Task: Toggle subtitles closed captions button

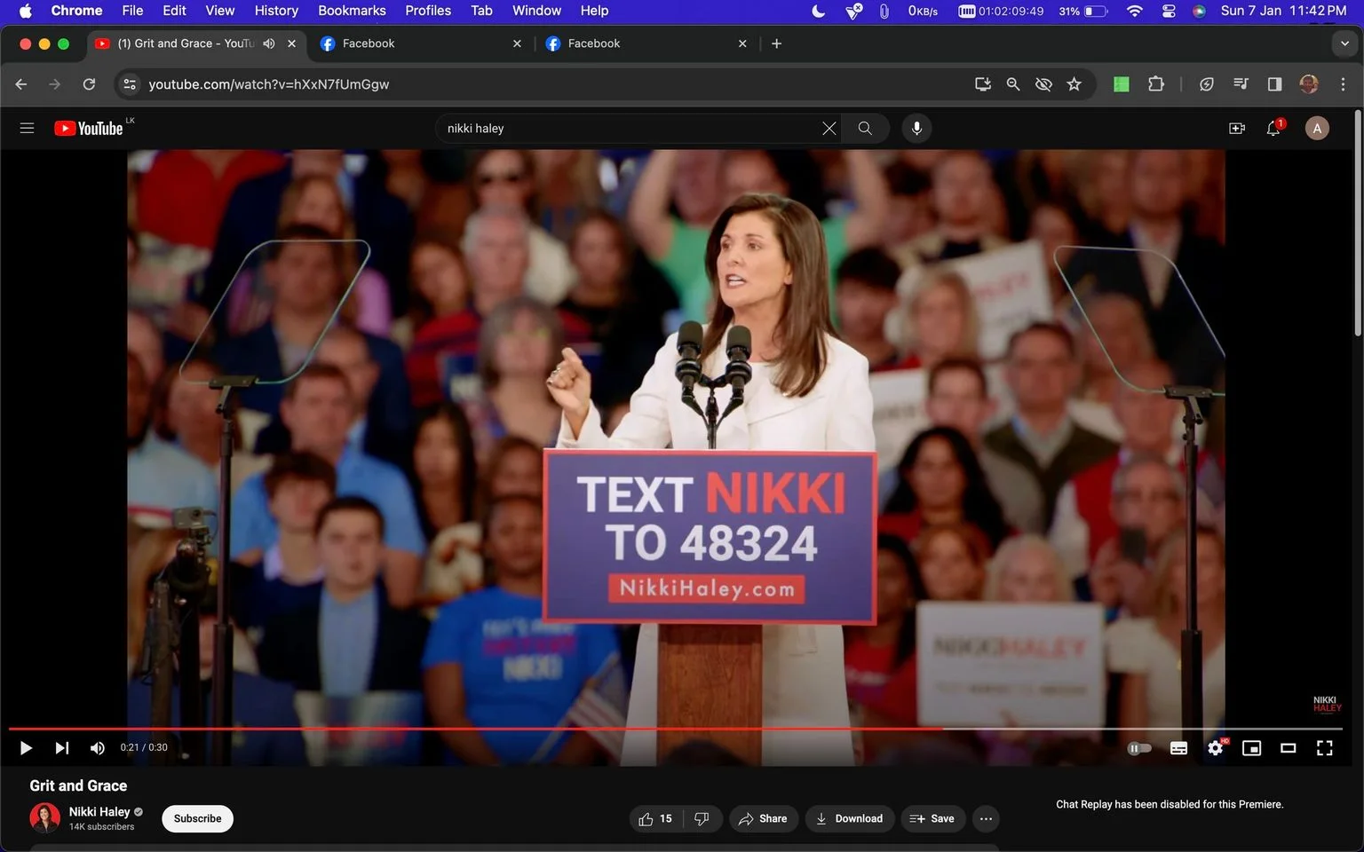Action: (x=1178, y=748)
